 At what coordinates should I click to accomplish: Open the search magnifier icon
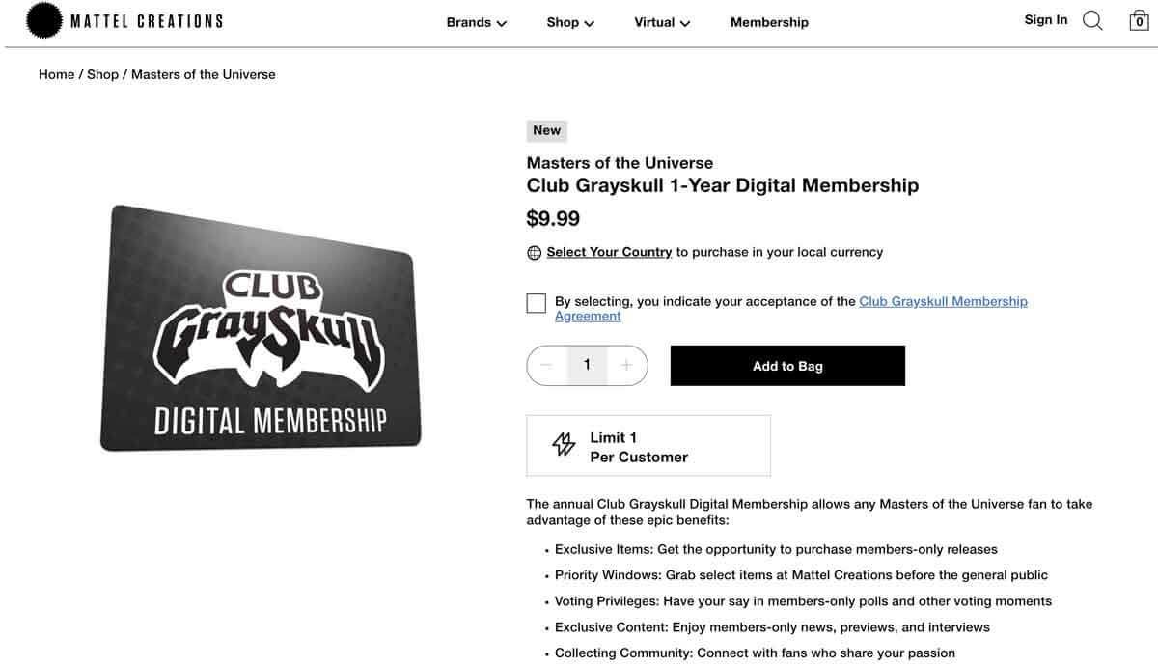click(1092, 20)
